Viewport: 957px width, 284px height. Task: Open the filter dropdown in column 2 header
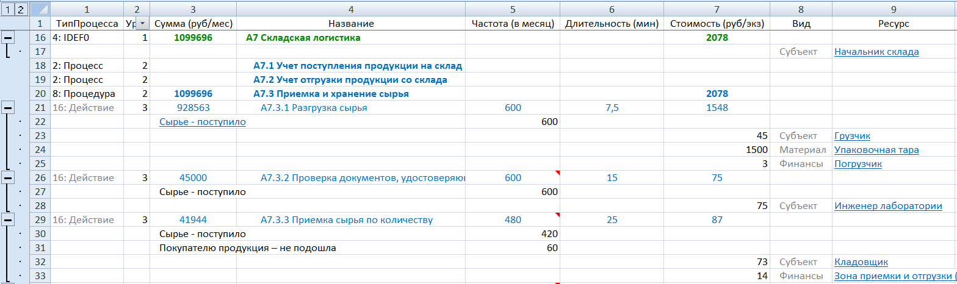coord(142,24)
